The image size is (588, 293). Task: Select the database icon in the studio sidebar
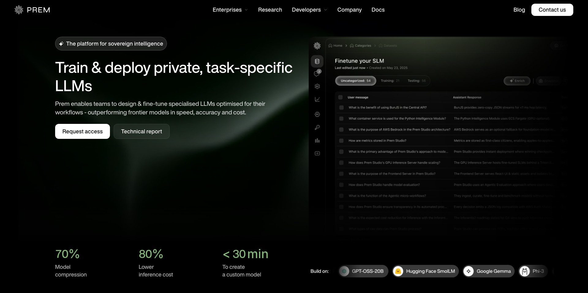317,61
